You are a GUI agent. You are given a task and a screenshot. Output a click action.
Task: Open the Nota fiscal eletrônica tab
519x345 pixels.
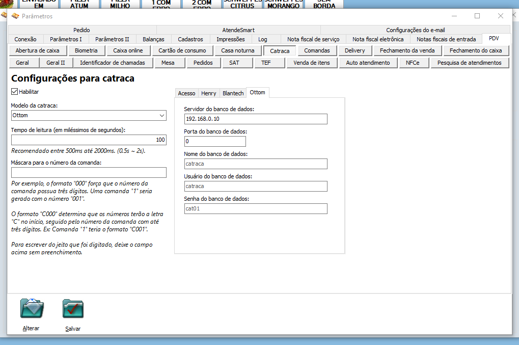click(378, 39)
